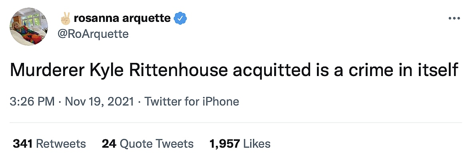
Task: Open the @RoArquette handle link
Action: [93, 34]
